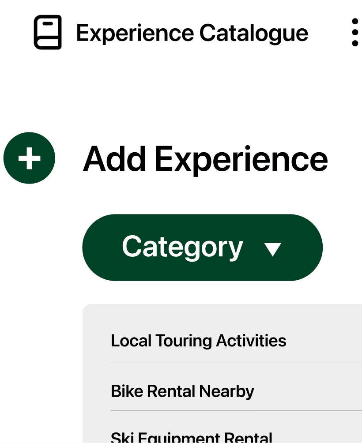Screen dimensions: 362x443
Task: Click the book catalogue icon
Action: [x=48, y=32]
